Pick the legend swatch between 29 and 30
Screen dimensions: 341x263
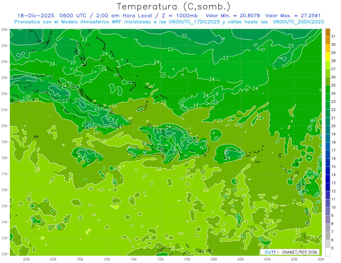tap(328, 48)
